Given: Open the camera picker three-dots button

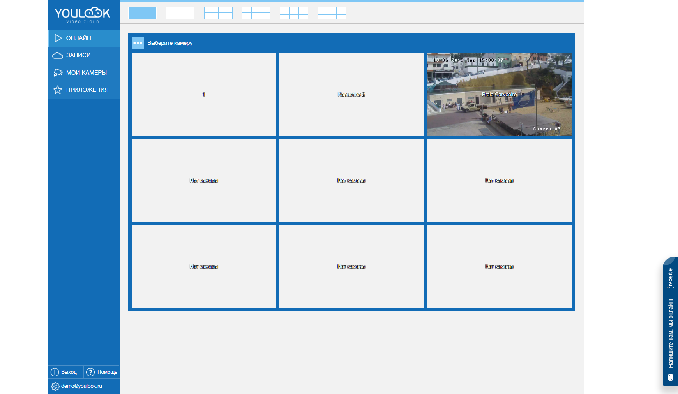Looking at the screenshot, I should click(x=138, y=43).
